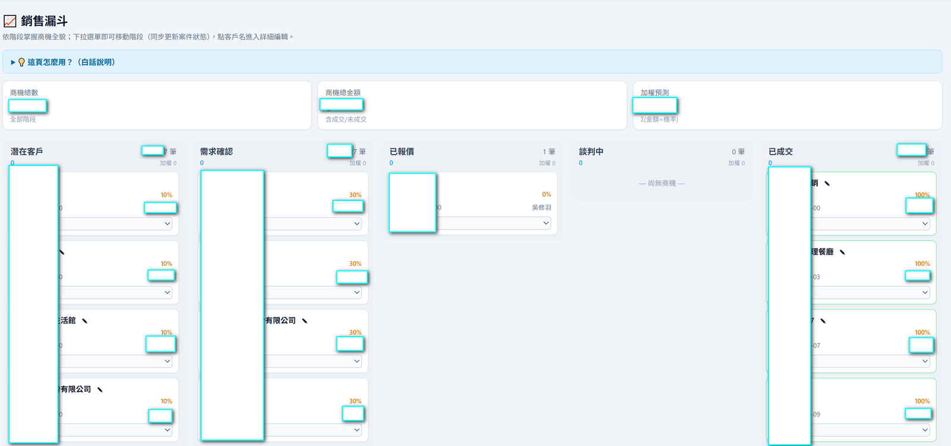Click the 理餐廳 customer name
Screen dimensions: 951x446
pyautogui.click(x=823, y=252)
